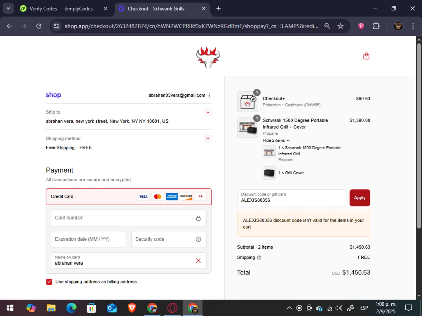The height and width of the screenshot is (316, 422).
Task: Expand the Shipping method dropdown
Action: (x=208, y=138)
